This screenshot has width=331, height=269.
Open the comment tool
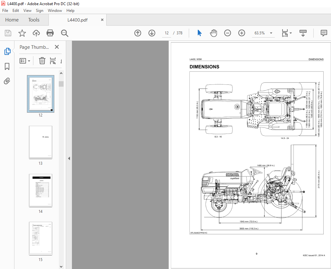(x=324, y=33)
